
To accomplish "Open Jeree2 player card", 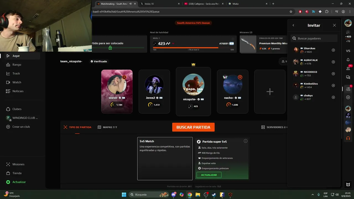I will point(154,91).
